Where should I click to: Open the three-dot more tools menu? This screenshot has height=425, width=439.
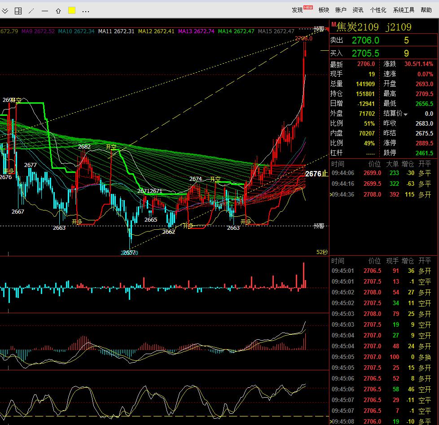(x=86, y=12)
